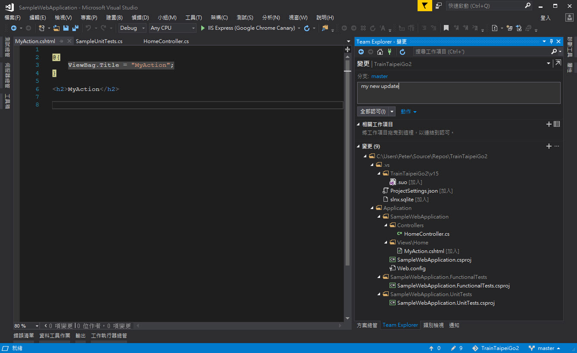Click plus icon in 相關工作項目 section

point(549,124)
